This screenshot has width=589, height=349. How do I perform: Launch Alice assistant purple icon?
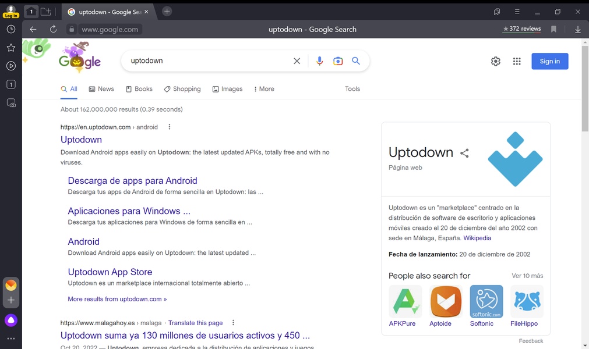10,320
